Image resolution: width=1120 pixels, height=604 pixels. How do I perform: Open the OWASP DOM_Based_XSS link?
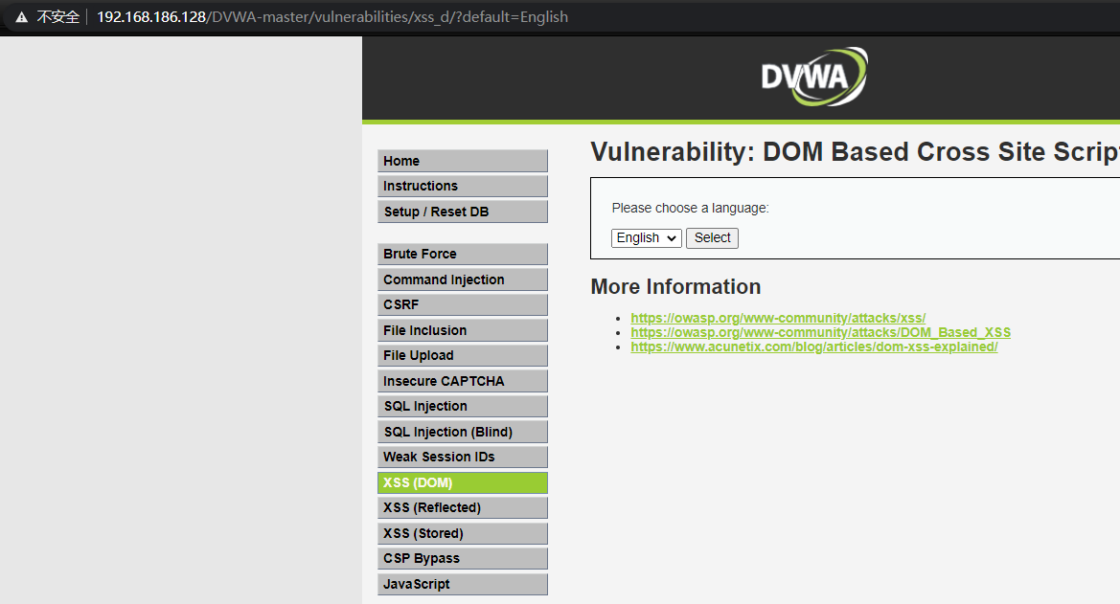pyautogui.click(x=821, y=332)
